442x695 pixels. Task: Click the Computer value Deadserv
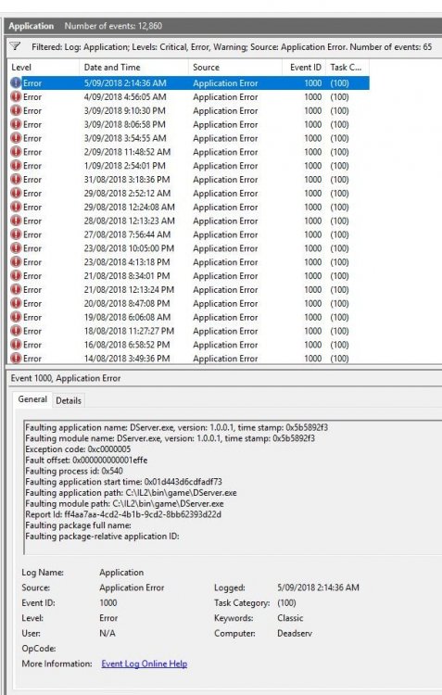pos(295,633)
